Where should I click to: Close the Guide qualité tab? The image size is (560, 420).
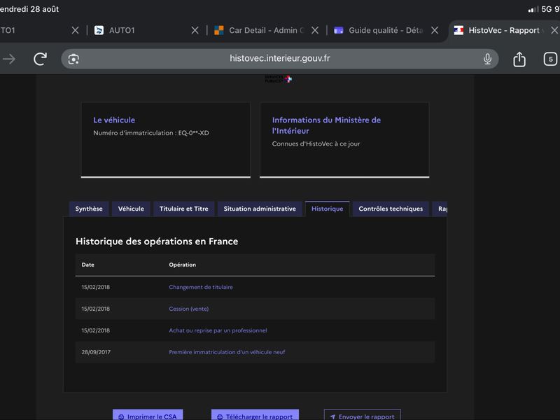pos(435,30)
